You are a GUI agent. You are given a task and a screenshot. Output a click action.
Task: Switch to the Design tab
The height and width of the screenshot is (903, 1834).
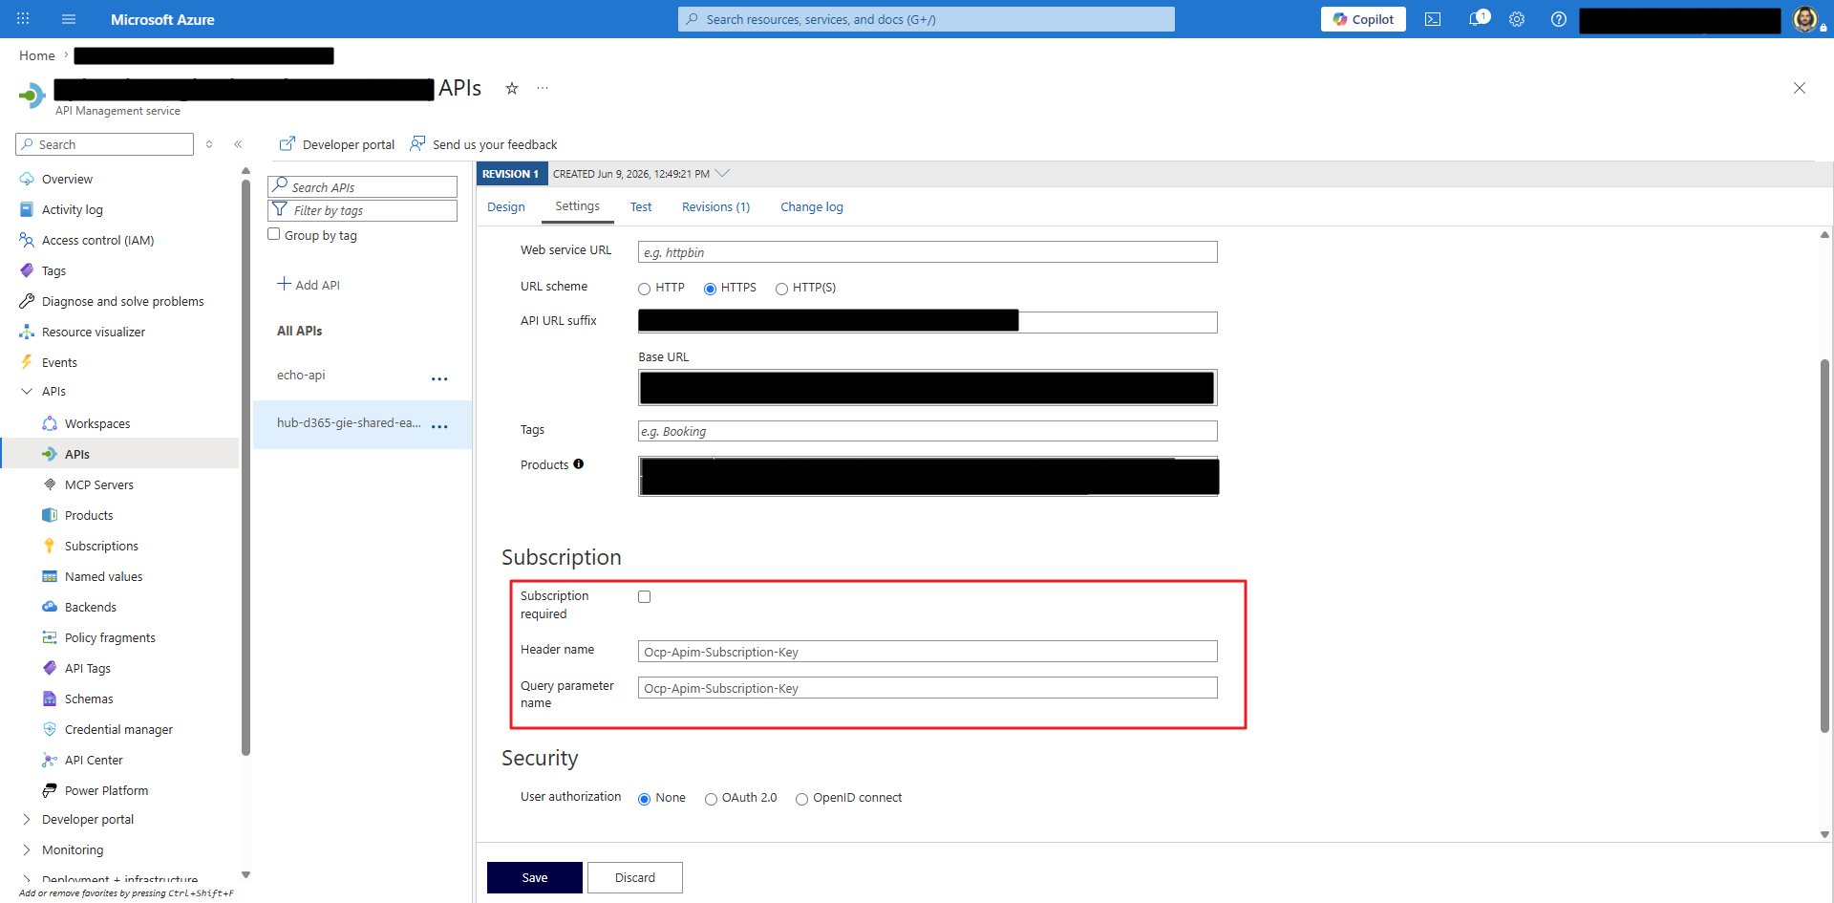(x=506, y=206)
